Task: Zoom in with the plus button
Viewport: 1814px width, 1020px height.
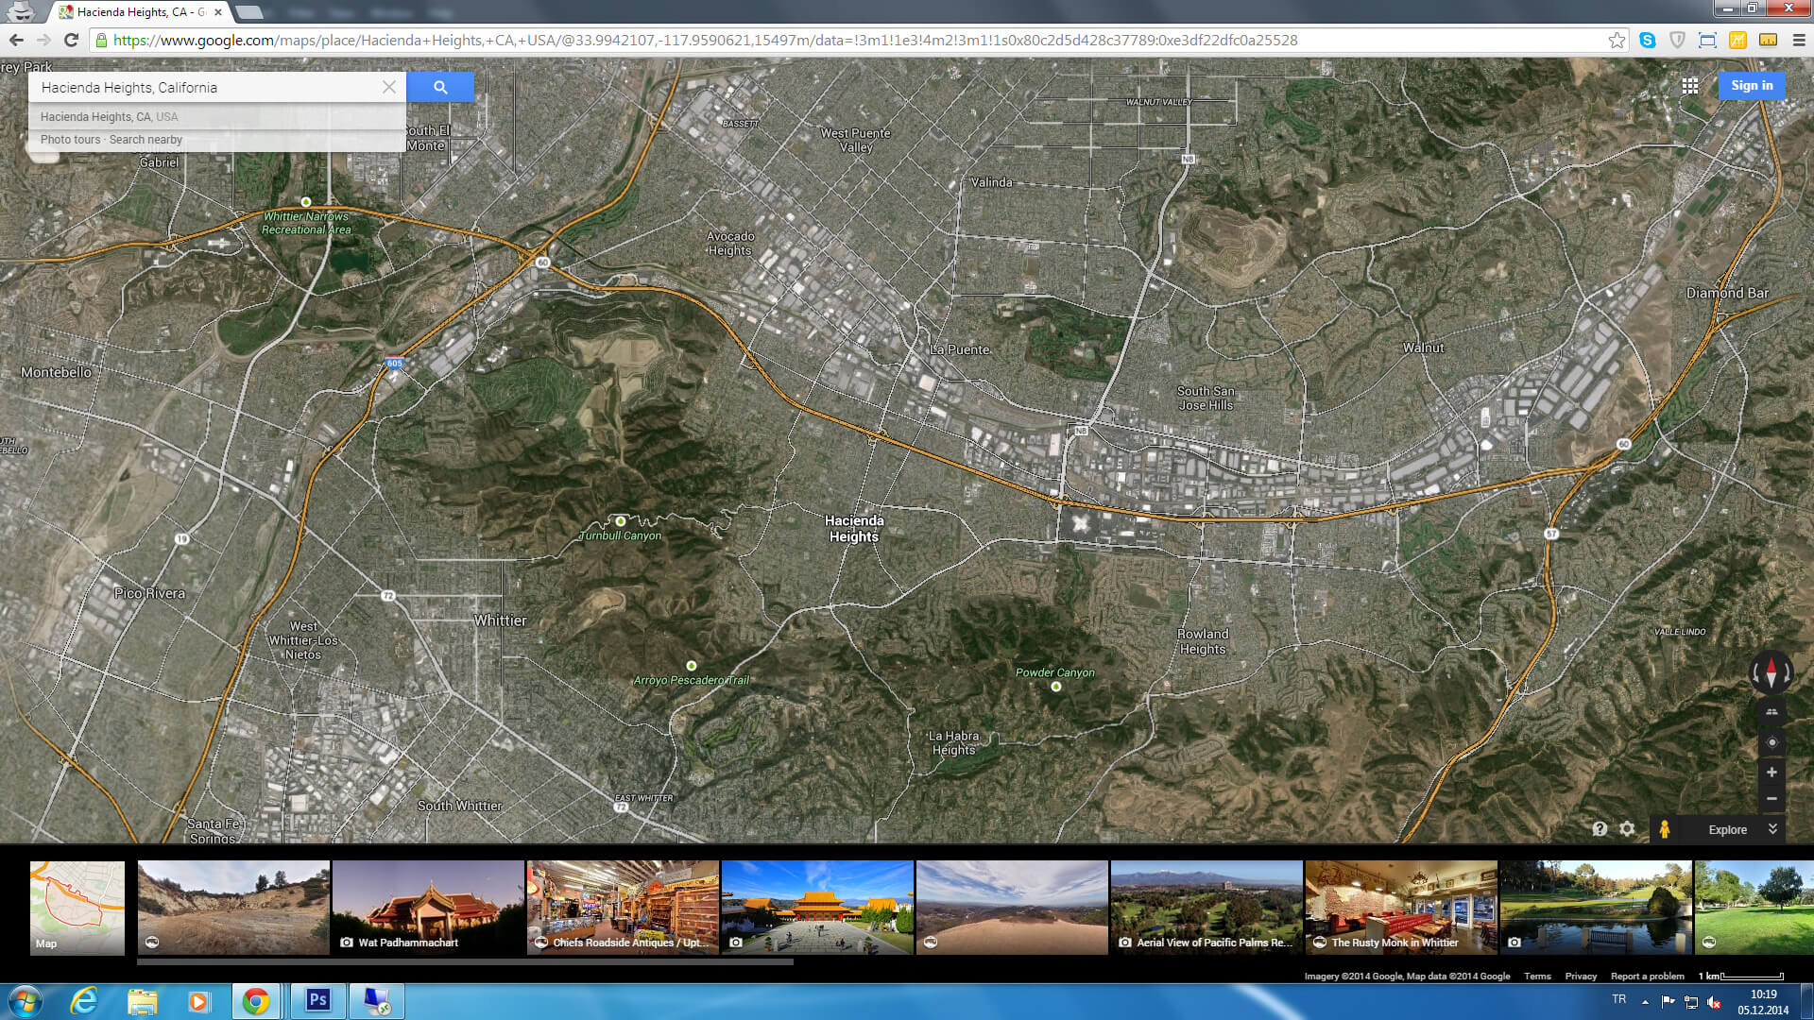Action: point(1771,773)
